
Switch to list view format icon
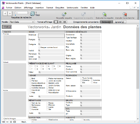point(60,22)
